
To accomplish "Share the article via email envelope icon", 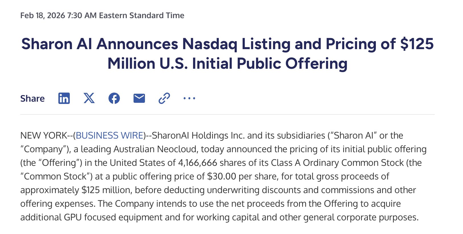I will click(139, 98).
